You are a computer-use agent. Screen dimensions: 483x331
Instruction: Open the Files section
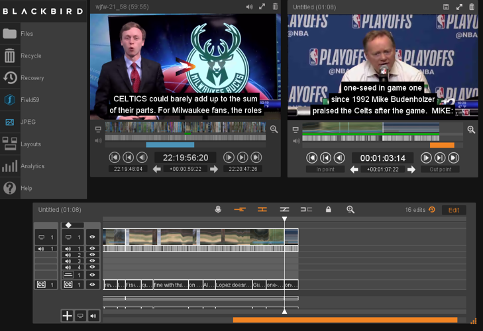[x=10, y=34]
